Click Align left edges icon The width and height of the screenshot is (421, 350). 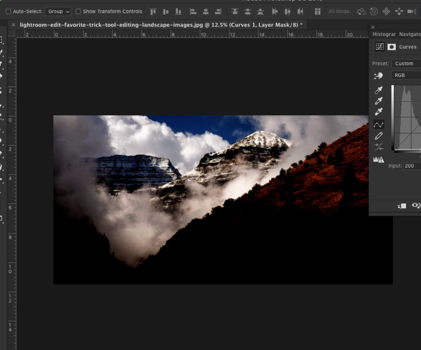point(193,11)
